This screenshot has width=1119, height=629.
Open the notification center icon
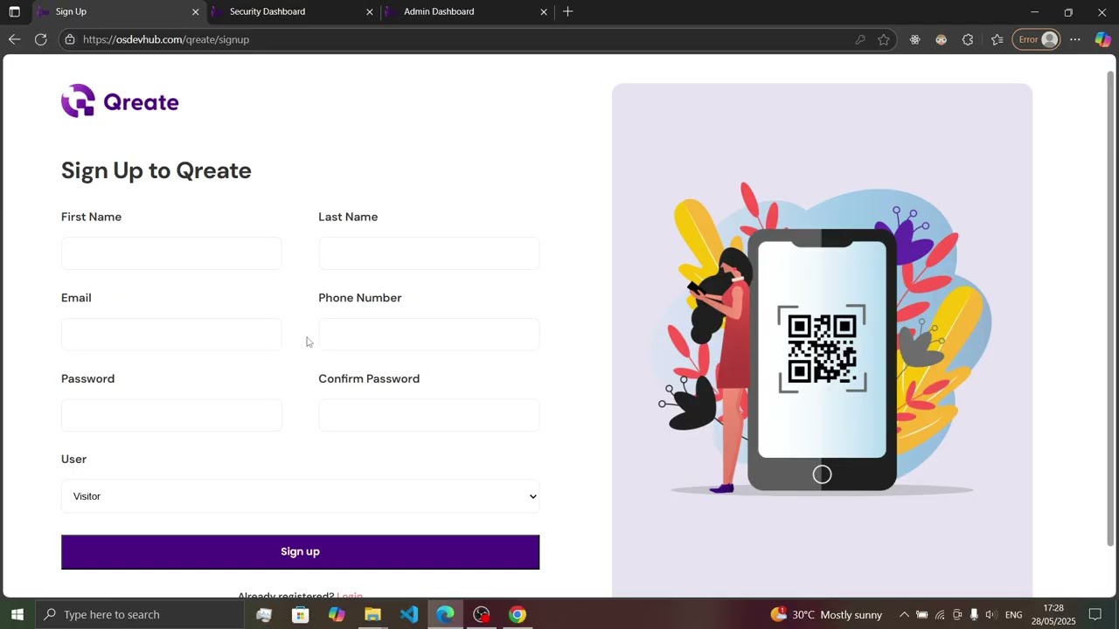1095,614
